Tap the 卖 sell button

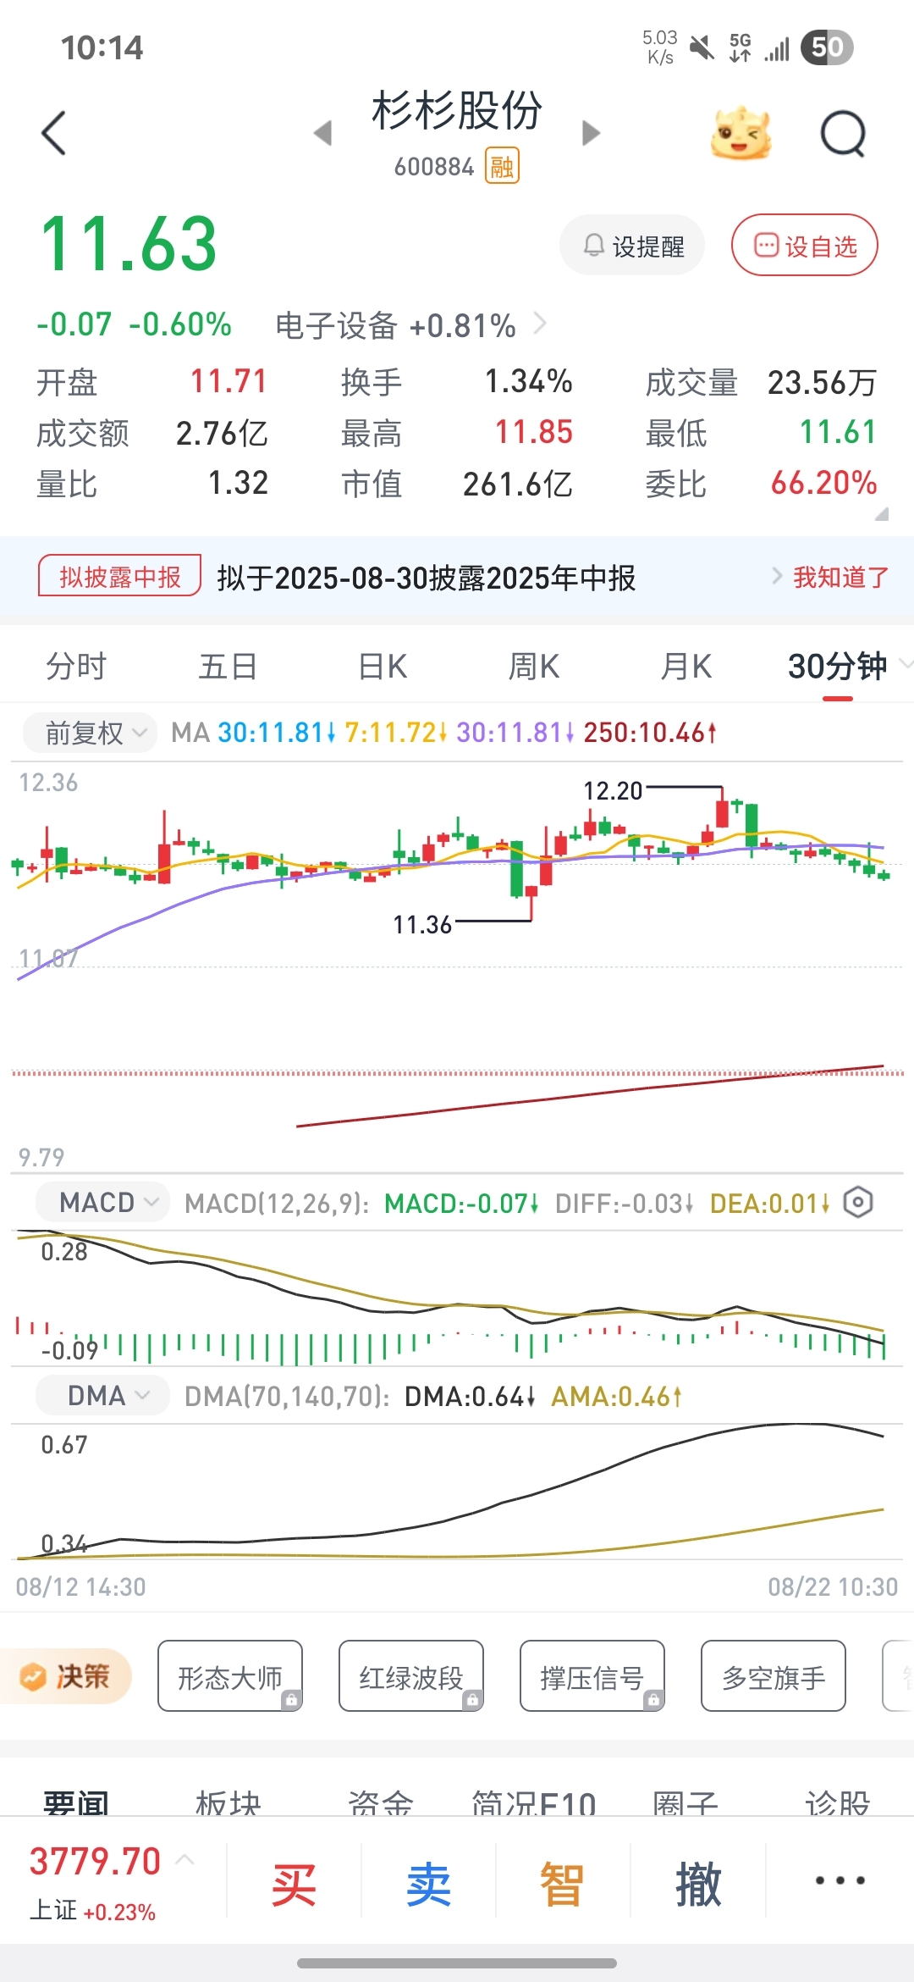428,1885
